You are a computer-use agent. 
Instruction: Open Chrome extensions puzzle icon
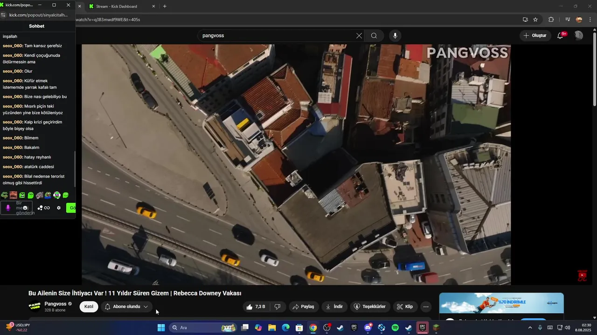tap(551, 20)
